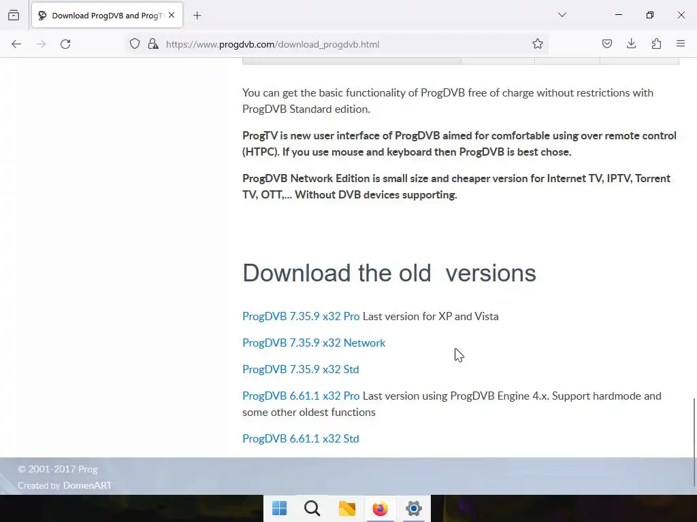Open the Windows Start menu
Image resolution: width=697 pixels, height=522 pixels.
[x=279, y=508]
